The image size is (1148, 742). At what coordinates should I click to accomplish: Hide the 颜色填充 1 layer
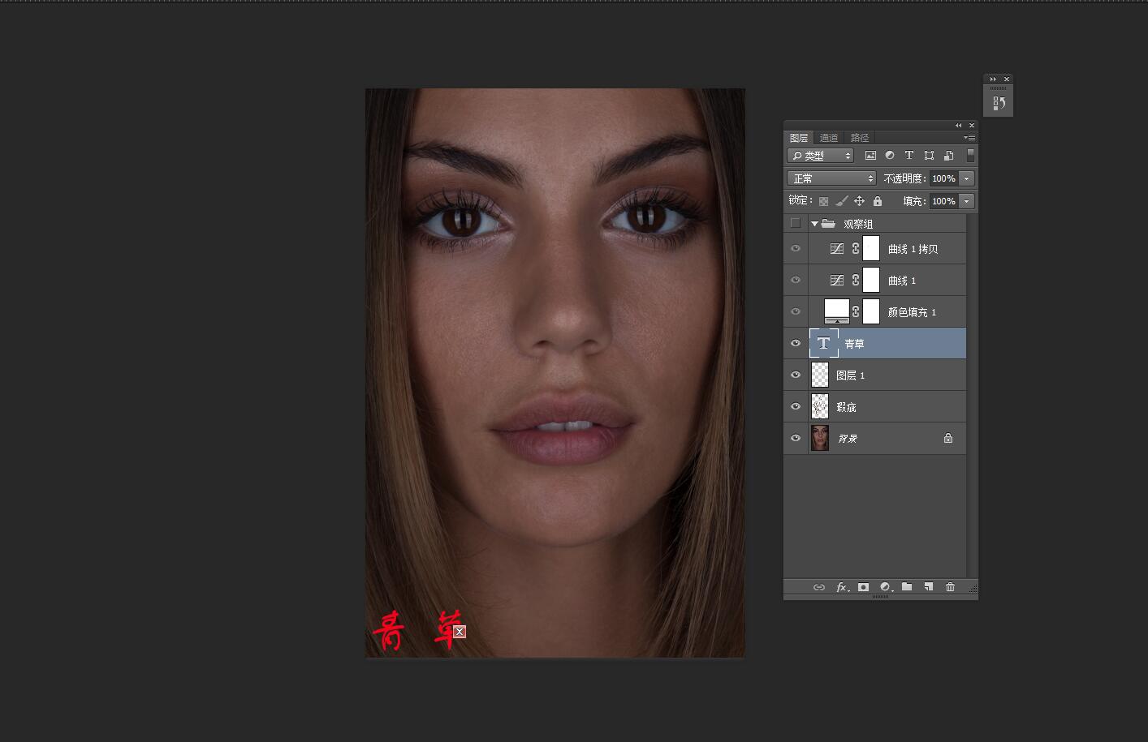click(796, 312)
